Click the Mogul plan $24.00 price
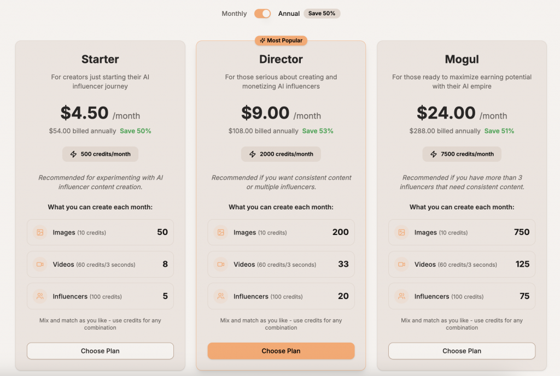This screenshot has height=376, width=560. [x=446, y=113]
